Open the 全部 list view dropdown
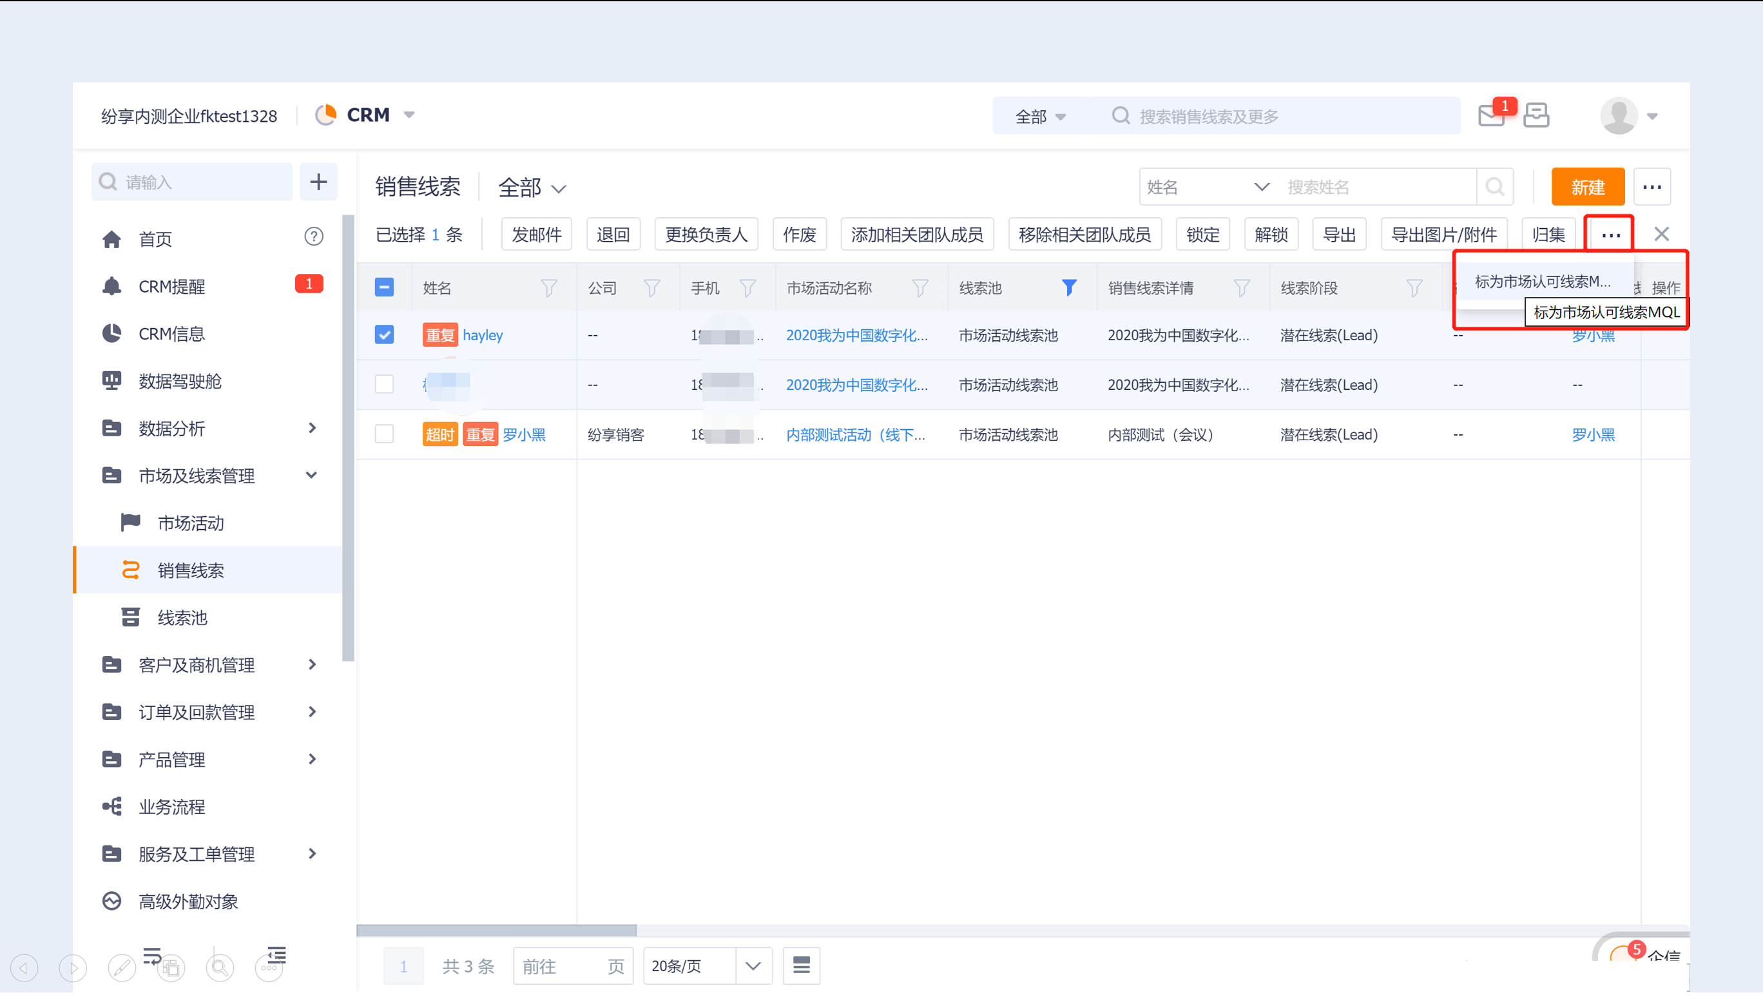 [532, 188]
